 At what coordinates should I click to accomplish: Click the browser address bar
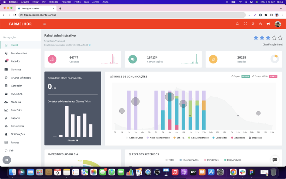[132, 15]
